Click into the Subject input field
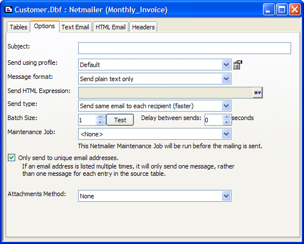This screenshot has width=304, height=244. click(x=184, y=48)
